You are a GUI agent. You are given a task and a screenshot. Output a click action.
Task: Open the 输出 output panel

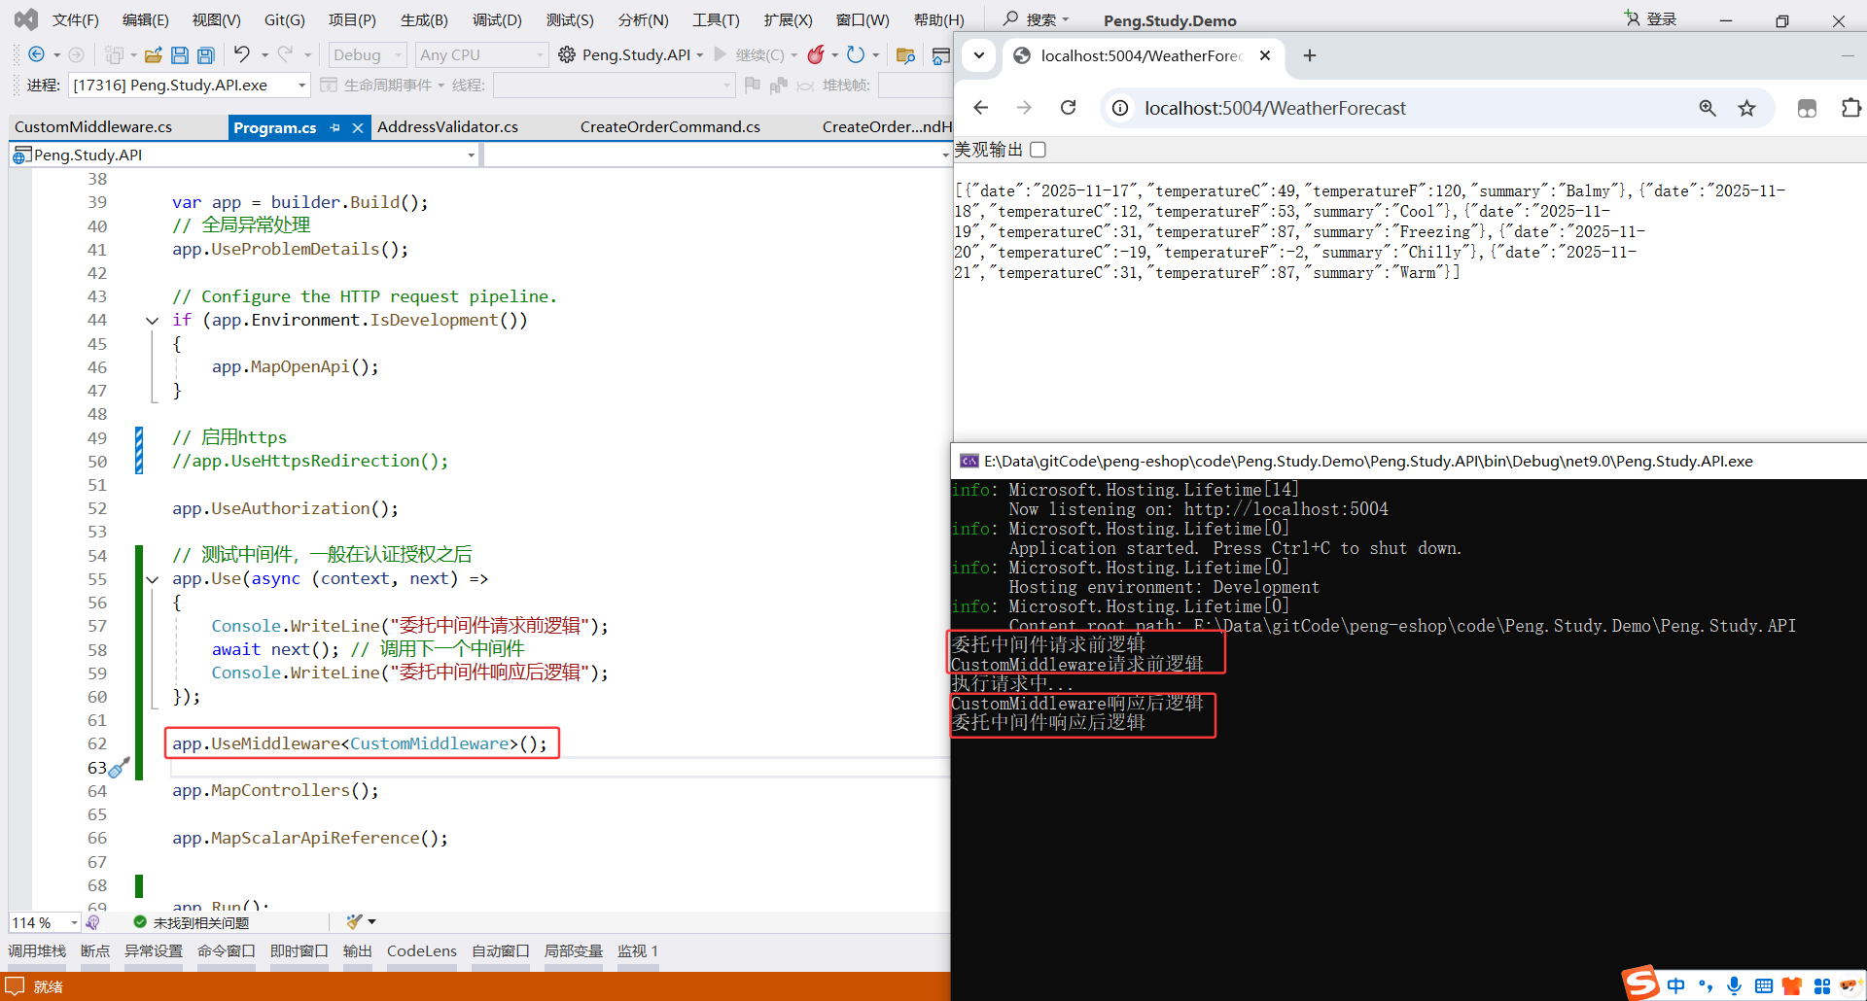point(358,951)
